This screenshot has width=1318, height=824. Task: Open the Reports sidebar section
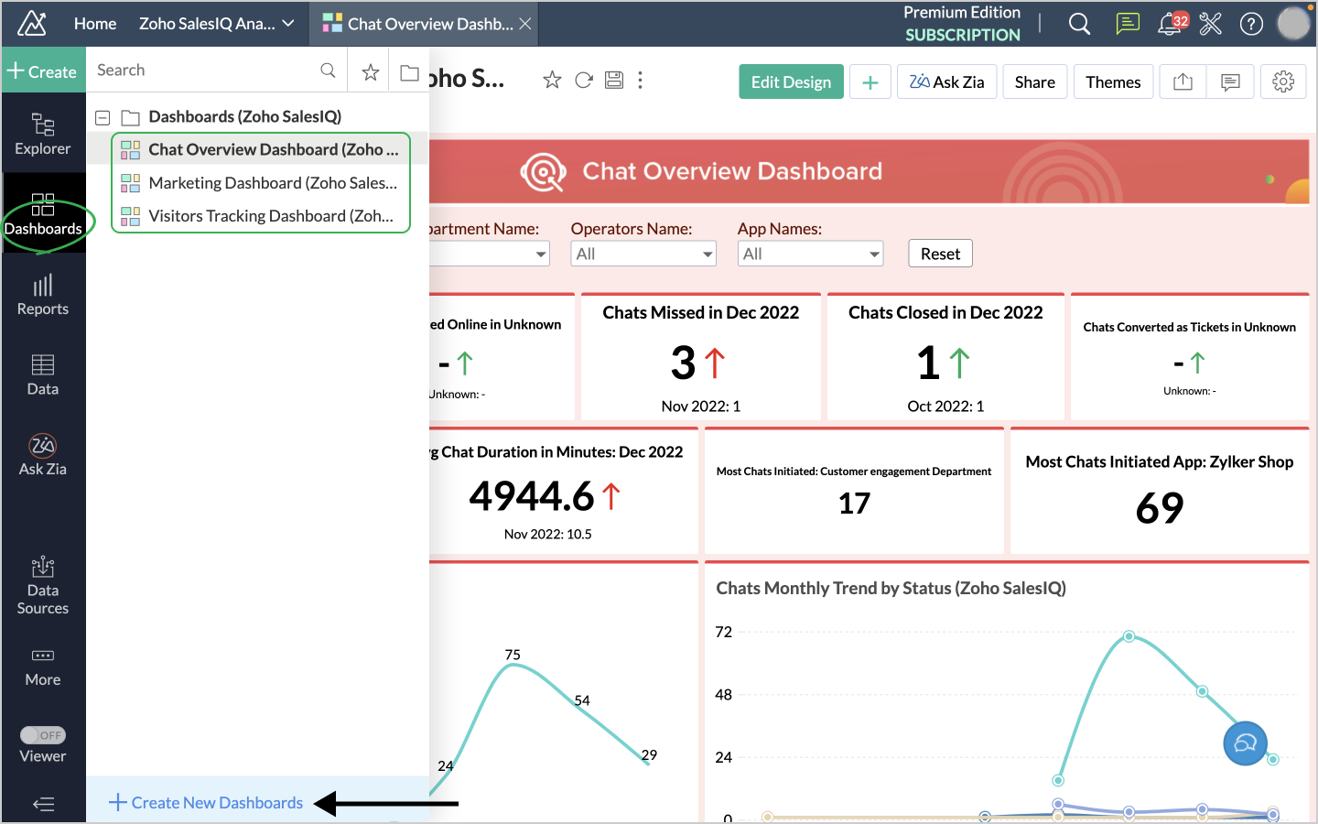click(x=43, y=295)
